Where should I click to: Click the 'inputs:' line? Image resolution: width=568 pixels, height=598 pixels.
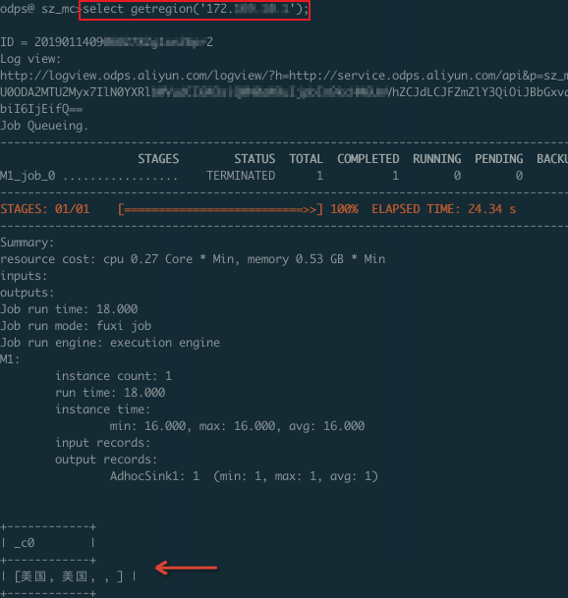pyautogui.click(x=24, y=276)
